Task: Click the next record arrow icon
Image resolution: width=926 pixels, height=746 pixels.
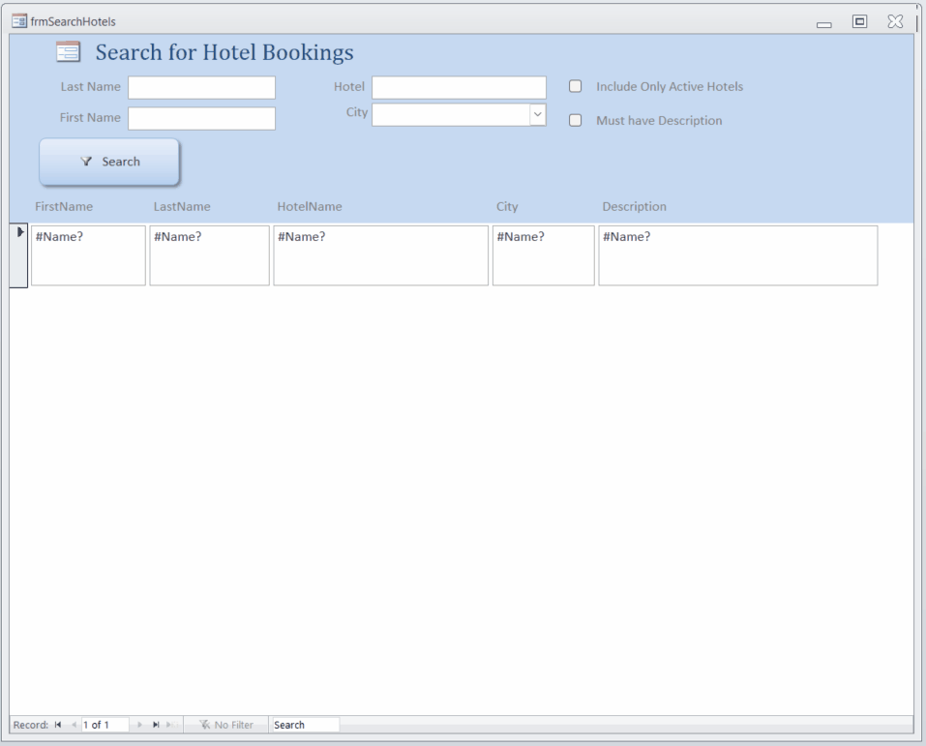Action: [x=138, y=724]
